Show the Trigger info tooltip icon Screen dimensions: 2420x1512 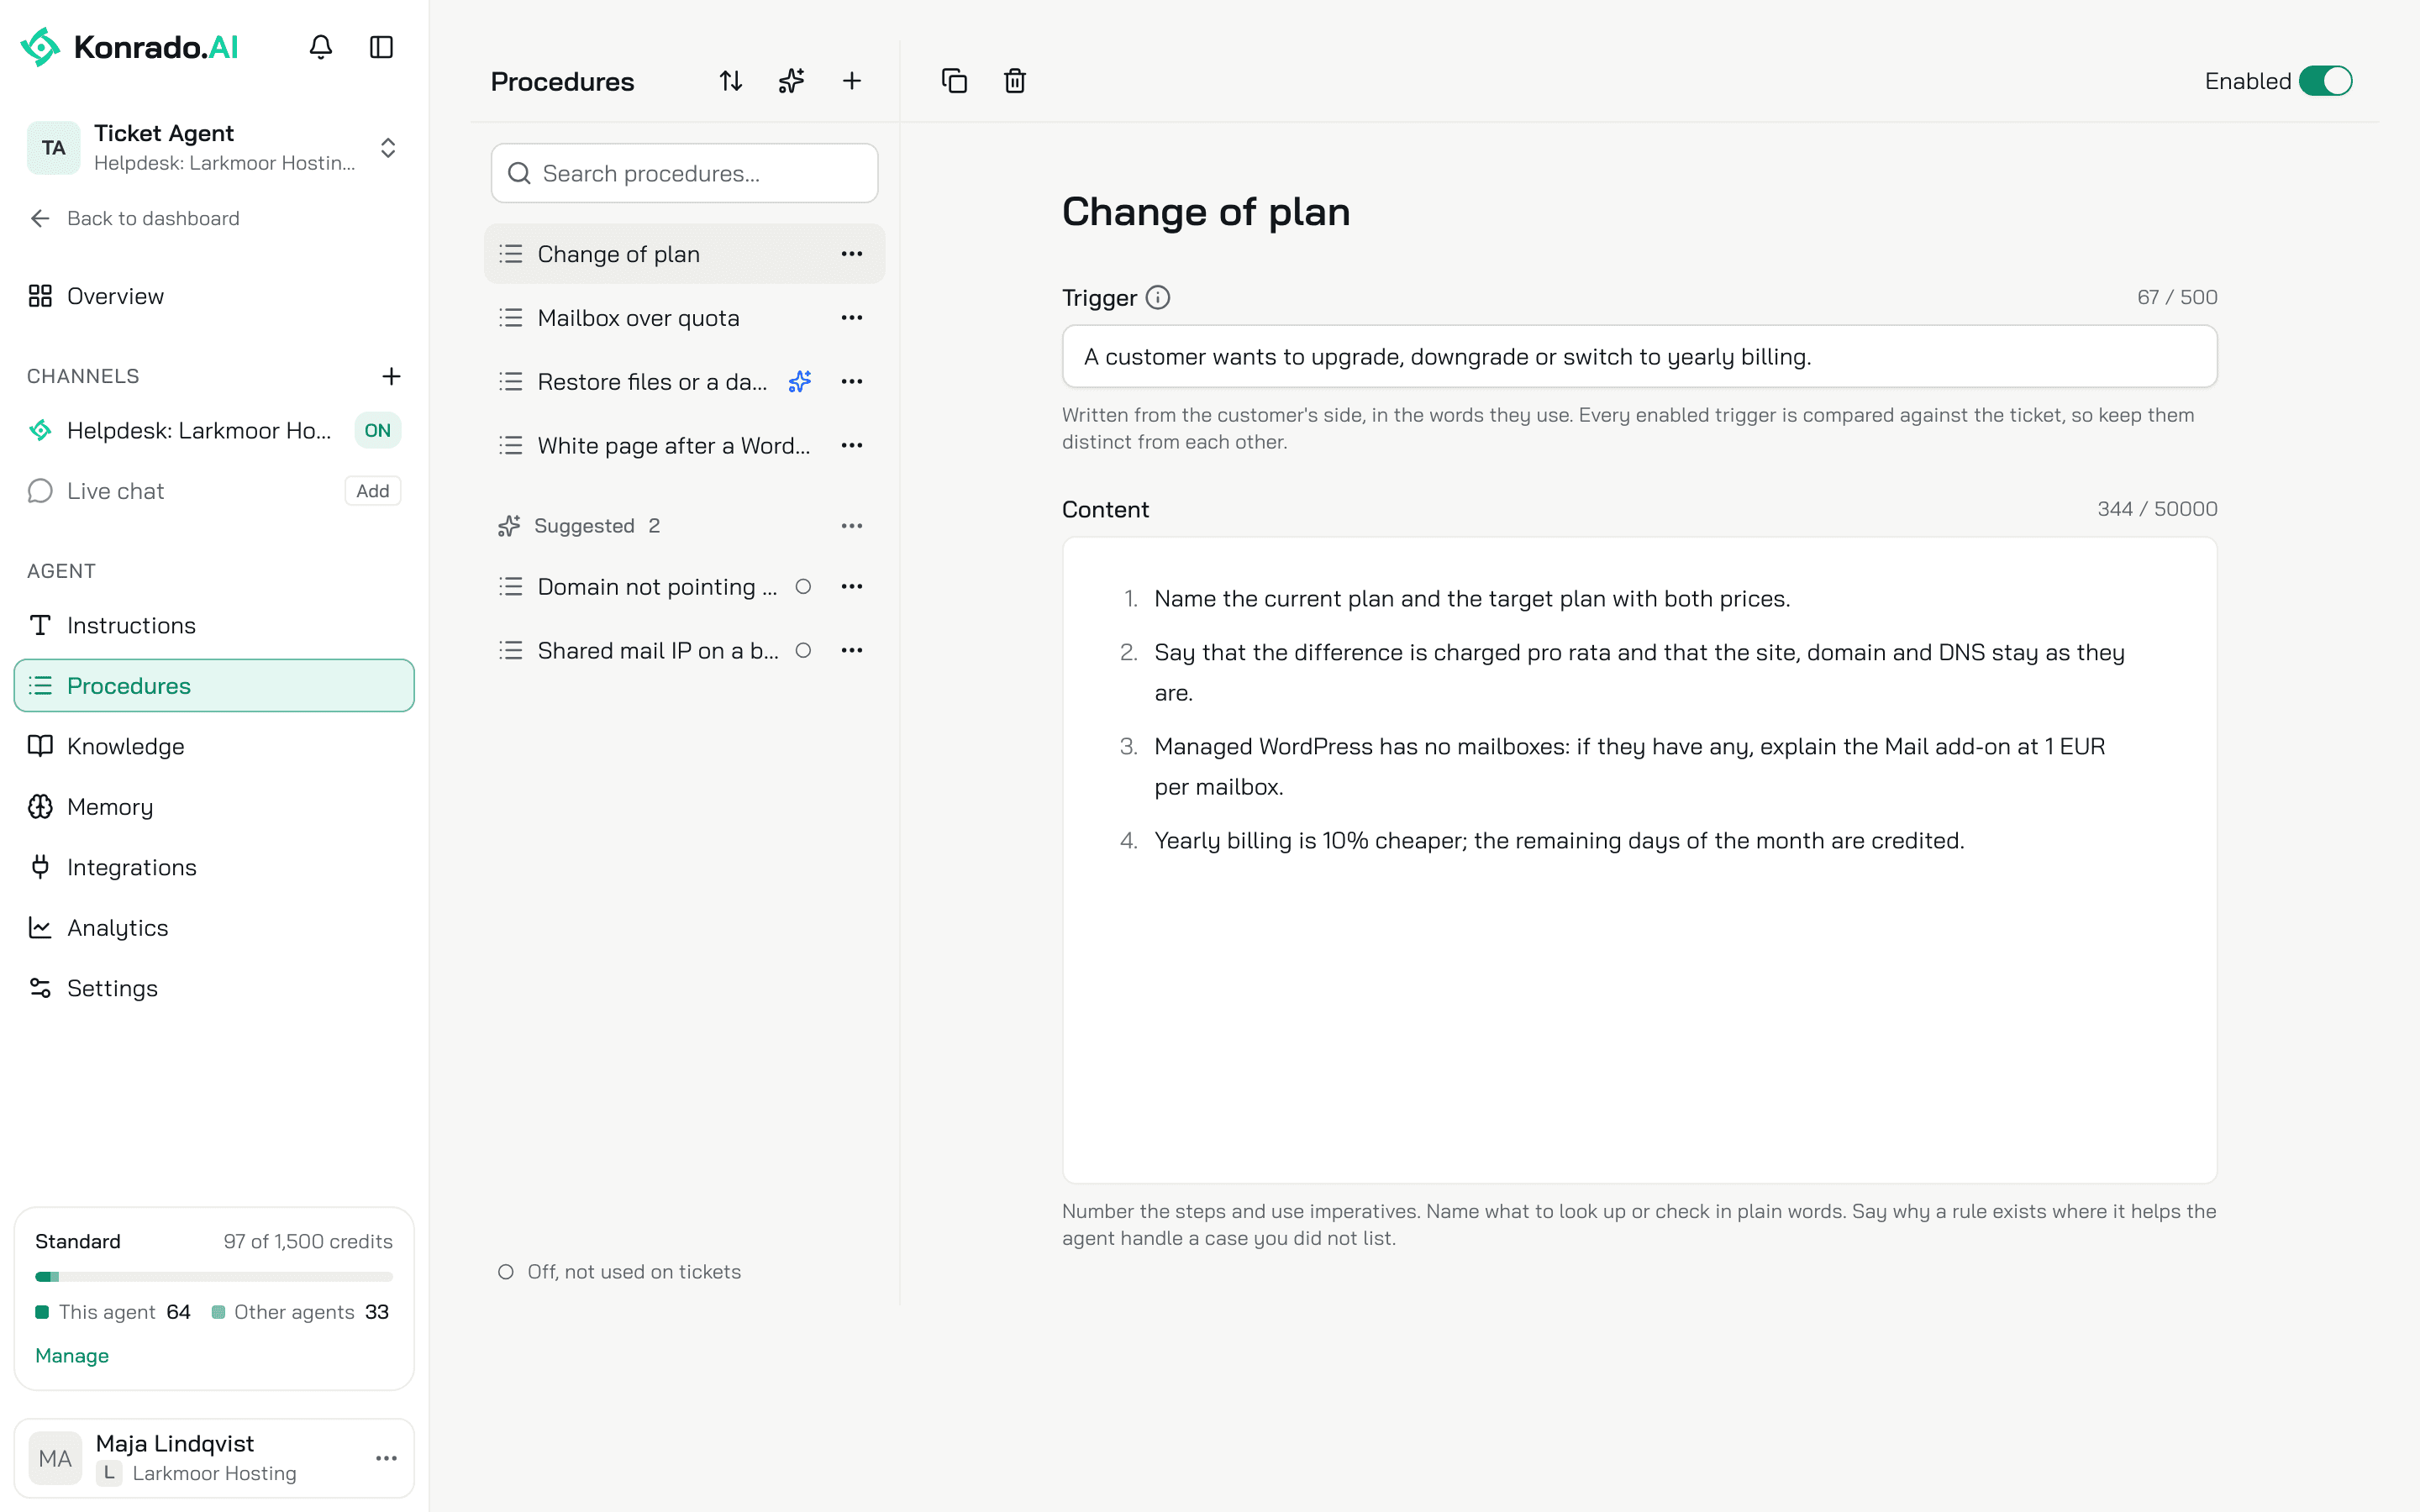[1158, 297]
